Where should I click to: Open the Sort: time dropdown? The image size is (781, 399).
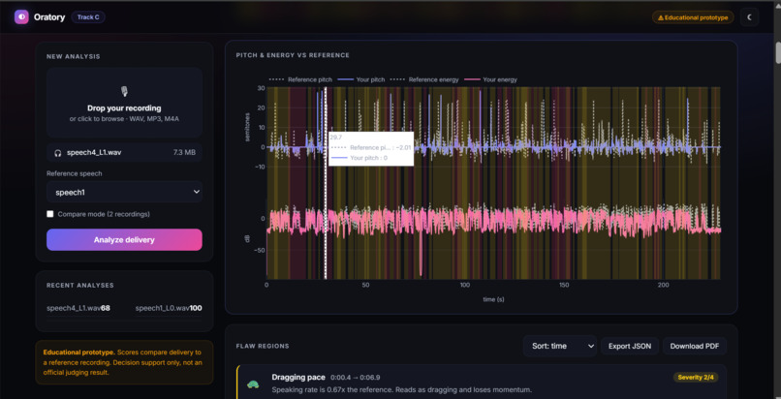[560, 346]
